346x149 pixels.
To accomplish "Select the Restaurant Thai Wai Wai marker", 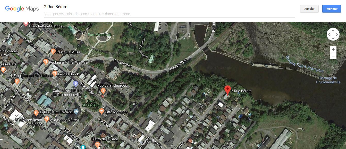I will click(x=46, y=62).
